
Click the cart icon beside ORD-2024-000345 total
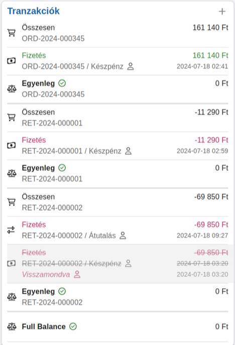(12, 33)
